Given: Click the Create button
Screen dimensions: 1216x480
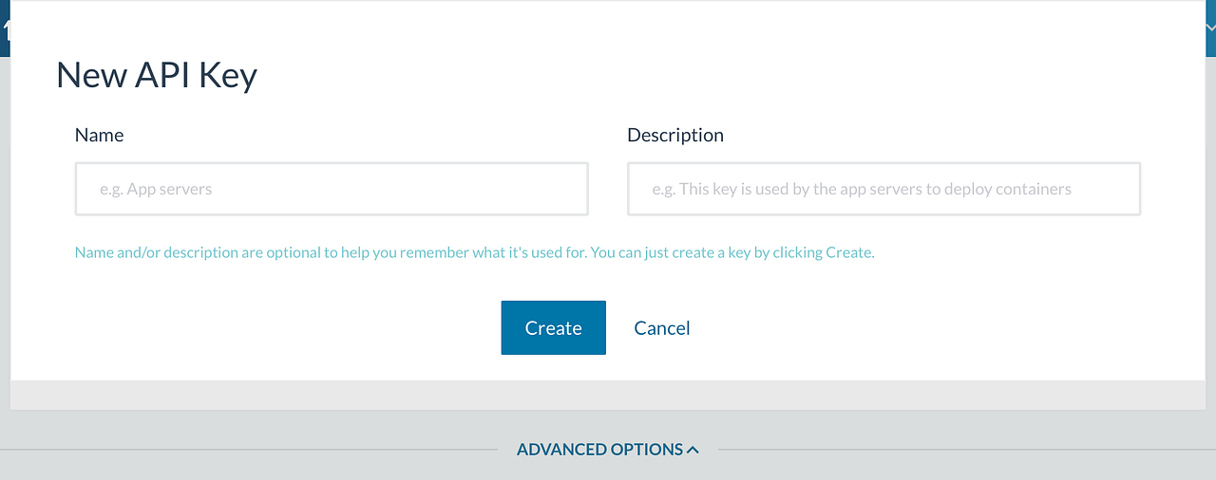Looking at the screenshot, I should point(553,327).
